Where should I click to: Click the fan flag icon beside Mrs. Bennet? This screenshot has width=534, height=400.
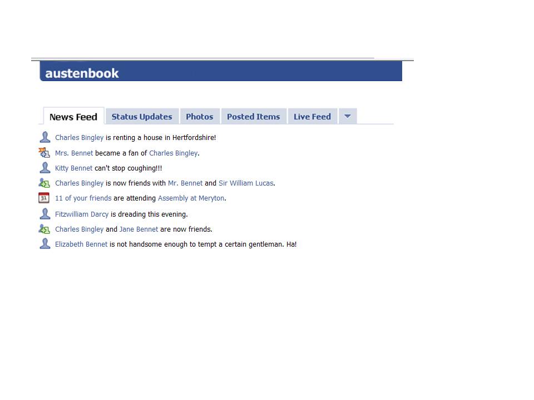pos(44,153)
